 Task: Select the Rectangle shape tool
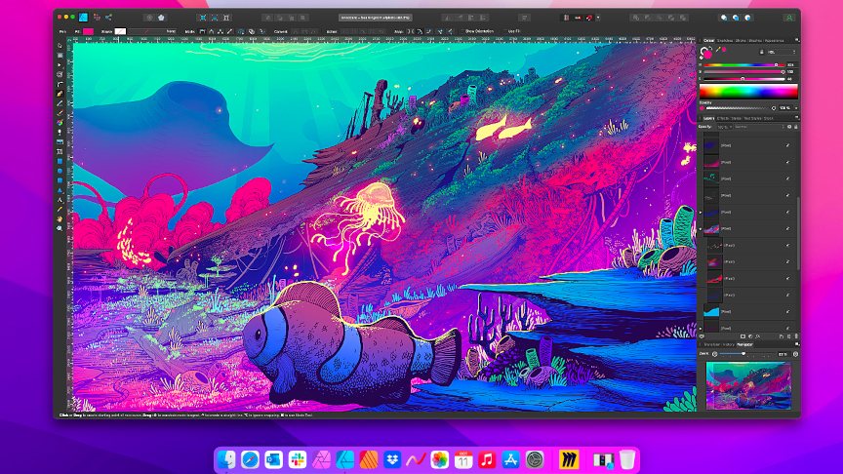(x=60, y=161)
